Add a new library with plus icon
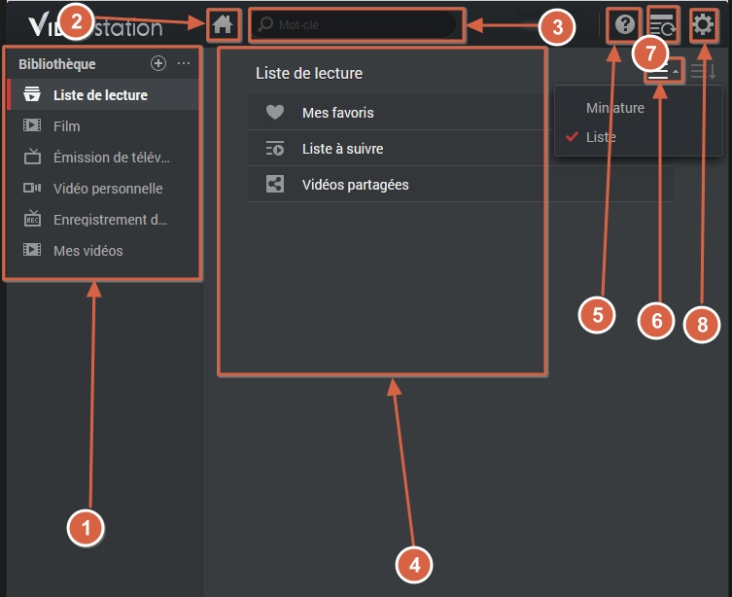Screen dimensions: 732x597 (x=158, y=63)
